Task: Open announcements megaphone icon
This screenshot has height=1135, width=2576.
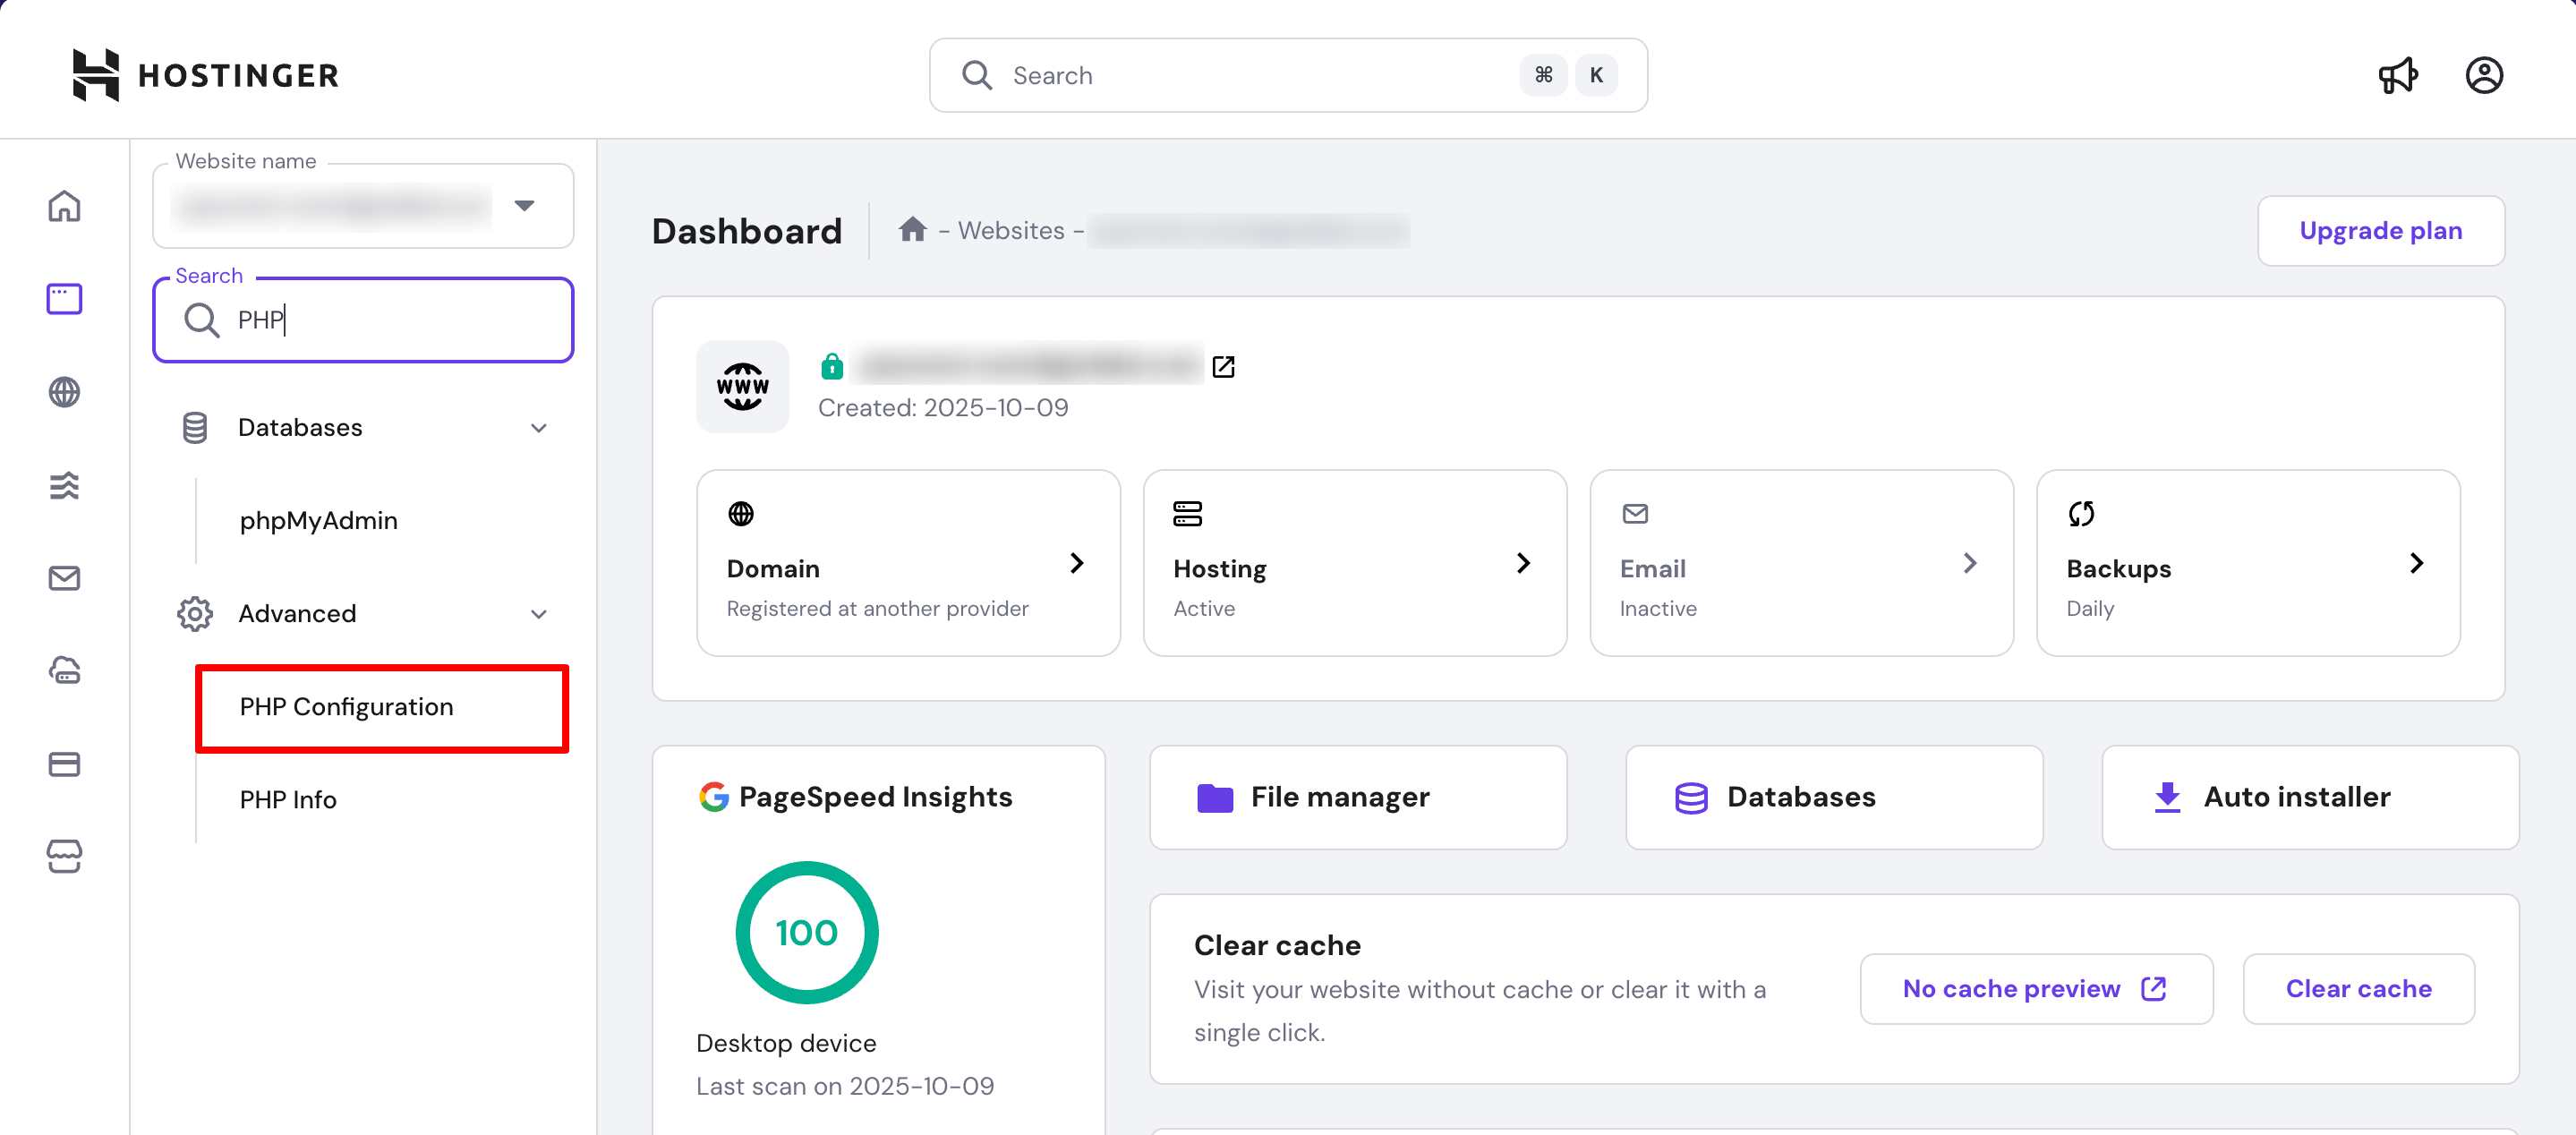Action: coord(2397,75)
